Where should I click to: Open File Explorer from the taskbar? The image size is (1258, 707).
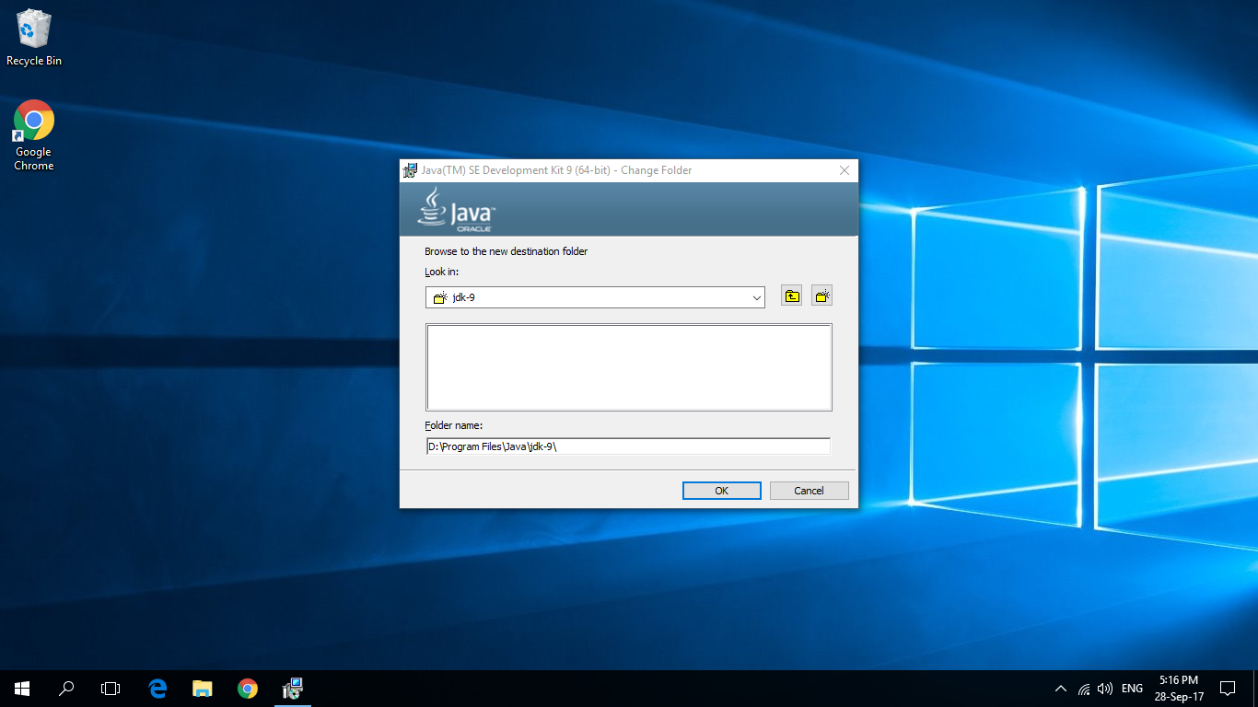tap(202, 688)
